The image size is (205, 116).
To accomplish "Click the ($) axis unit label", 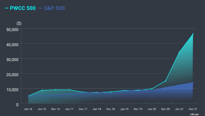I will 19,23.
